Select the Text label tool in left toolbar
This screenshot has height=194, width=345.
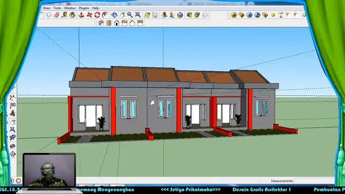click(12, 106)
